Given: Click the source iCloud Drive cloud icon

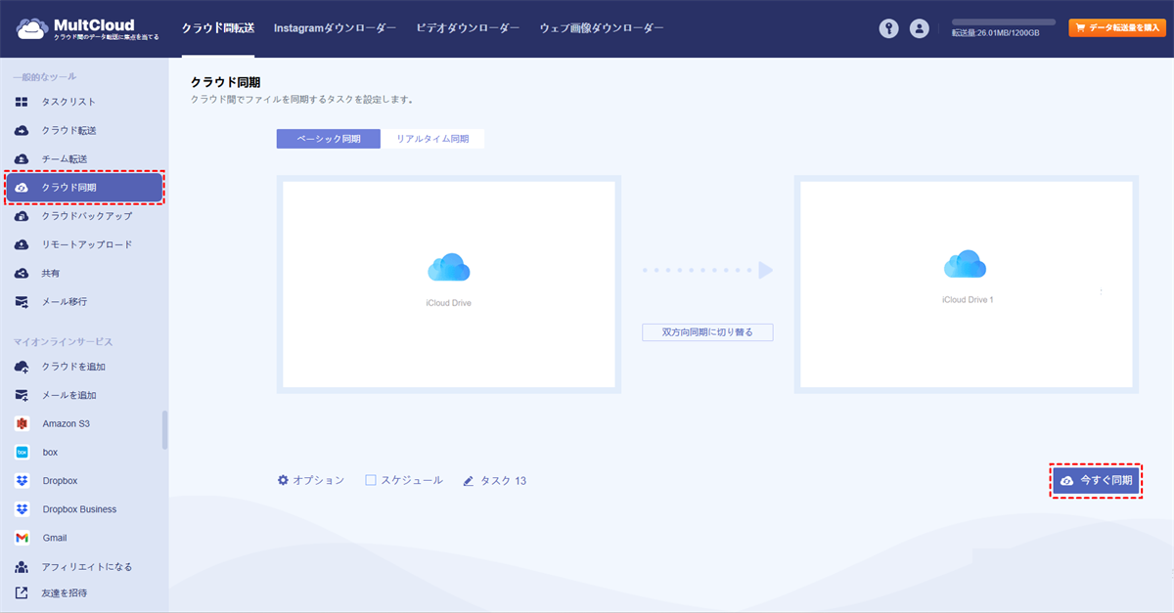Looking at the screenshot, I should 449,268.
